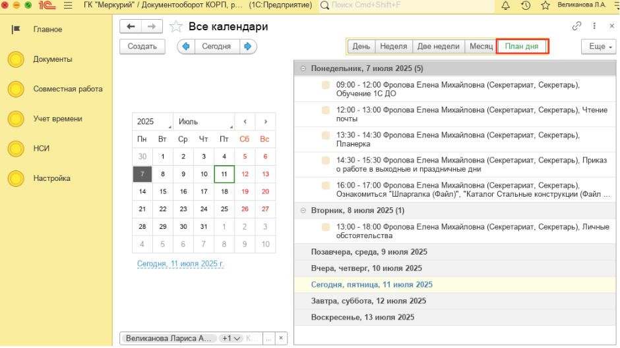Open Документы section in sidebar
The image size is (620, 348).
tap(53, 59)
